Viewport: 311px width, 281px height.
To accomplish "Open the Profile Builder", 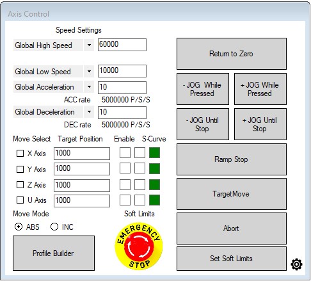I will 54,253.
